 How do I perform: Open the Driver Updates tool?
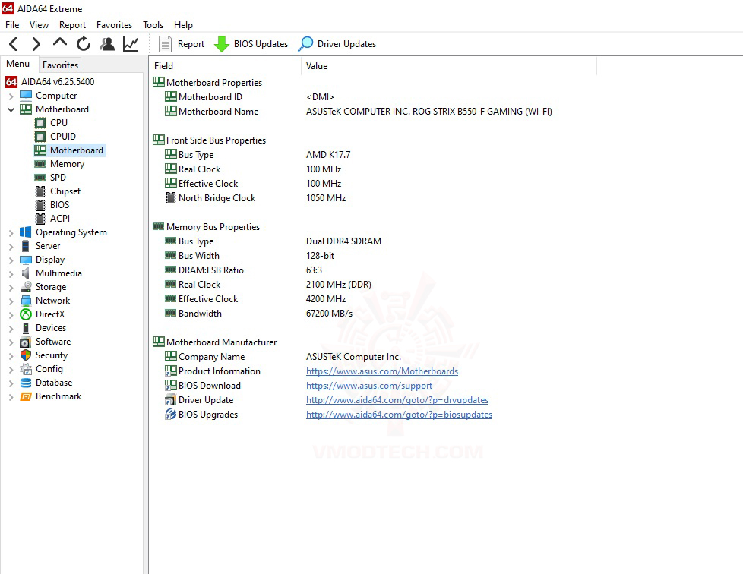337,43
